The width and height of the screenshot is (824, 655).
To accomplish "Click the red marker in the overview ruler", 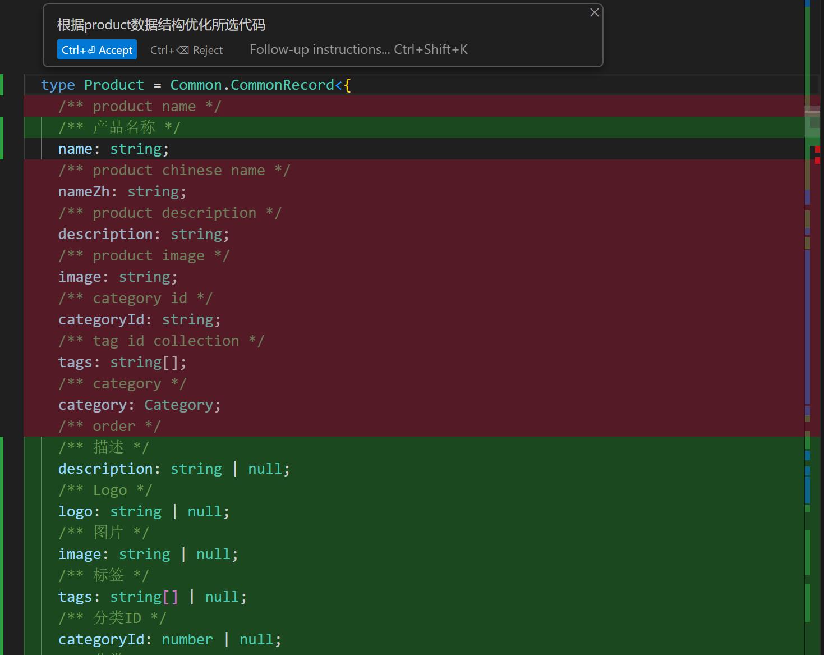I will click(x=817, y=149).
